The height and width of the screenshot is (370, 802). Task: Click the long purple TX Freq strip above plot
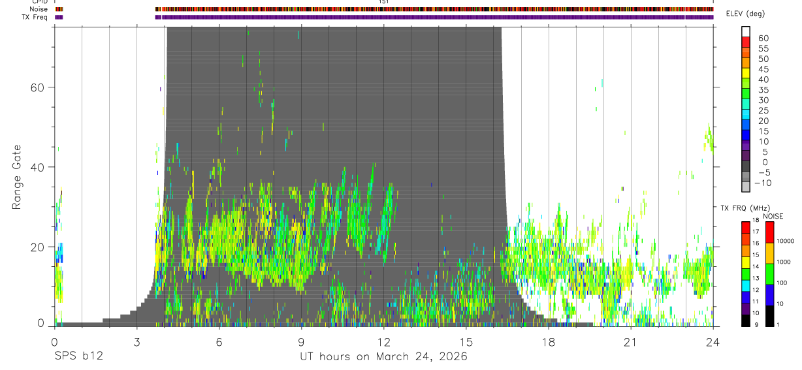tap(434, 17)
